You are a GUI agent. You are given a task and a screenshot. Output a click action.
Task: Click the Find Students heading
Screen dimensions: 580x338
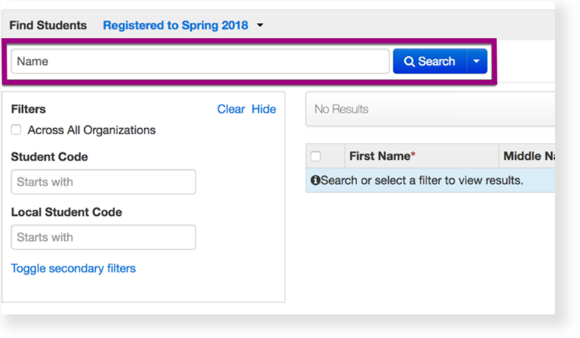coord(48,26)
